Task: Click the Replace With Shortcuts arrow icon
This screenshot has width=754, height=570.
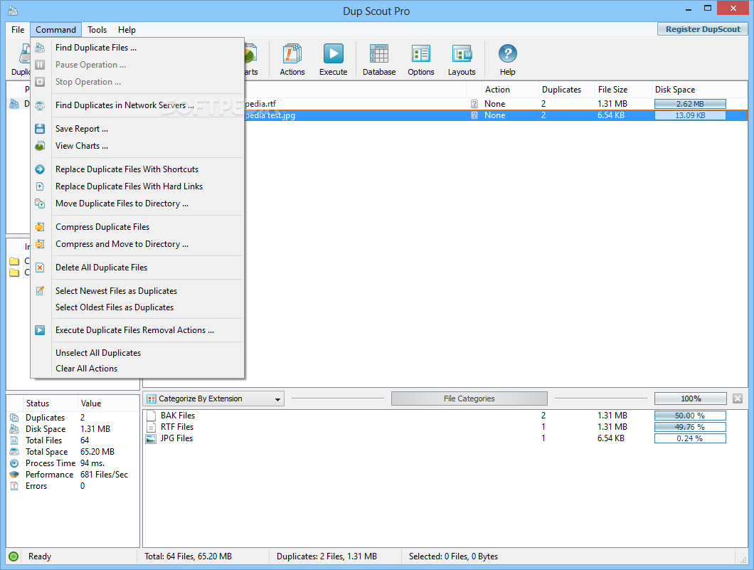Action: click(x=40, y=169)
